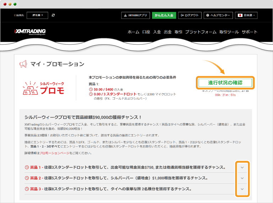Click the XMTRADING logo
This screenshot has height=203, width=273.
click(30, 32)
